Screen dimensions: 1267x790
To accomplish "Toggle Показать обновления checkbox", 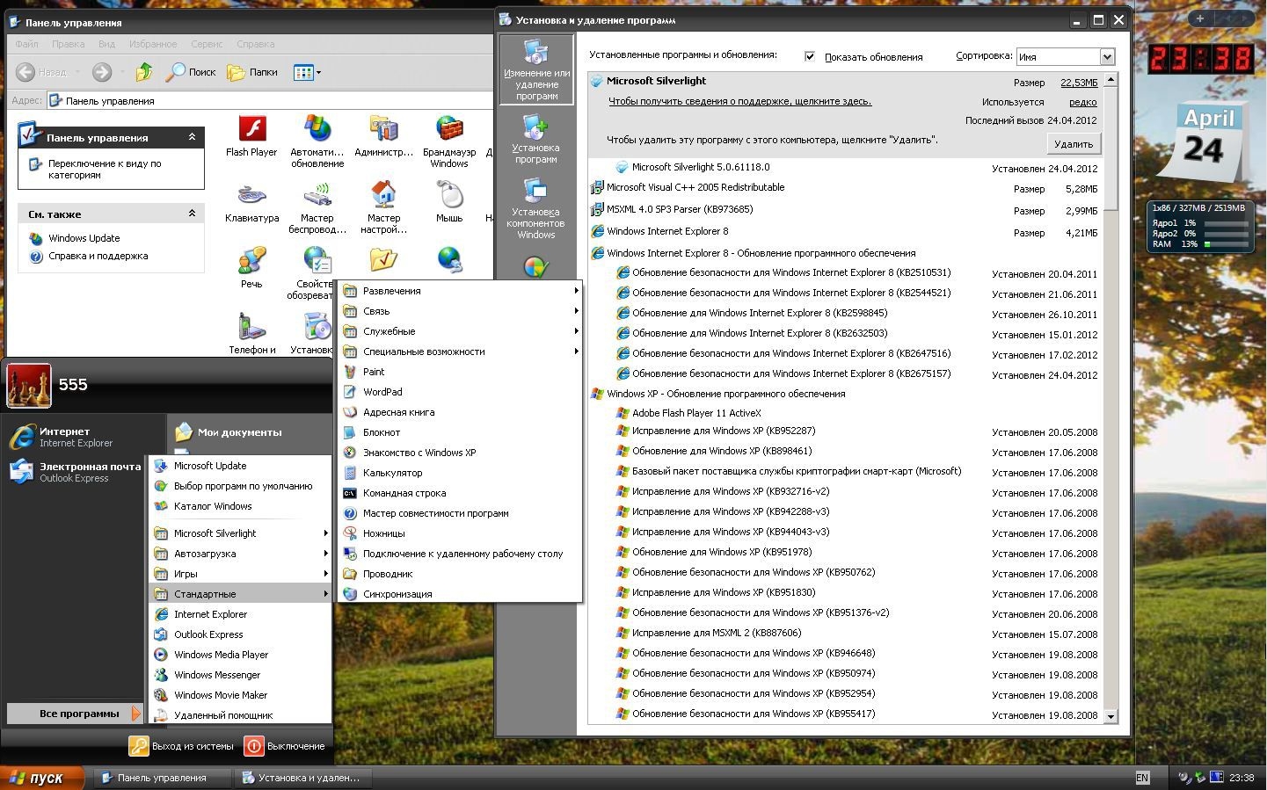I will 810,56.
